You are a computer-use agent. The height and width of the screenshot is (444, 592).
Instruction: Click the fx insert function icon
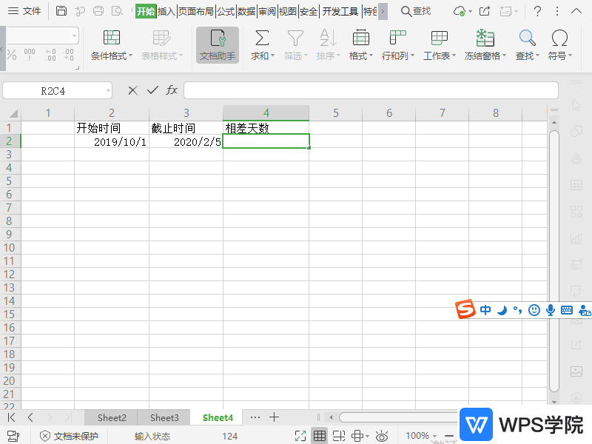click(172, 90)
